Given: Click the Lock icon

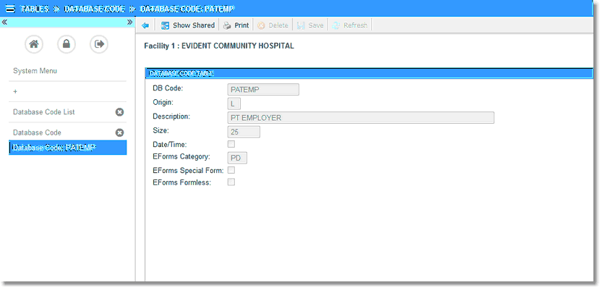Looking at the screenshot, I should click(x=67, y=44).
